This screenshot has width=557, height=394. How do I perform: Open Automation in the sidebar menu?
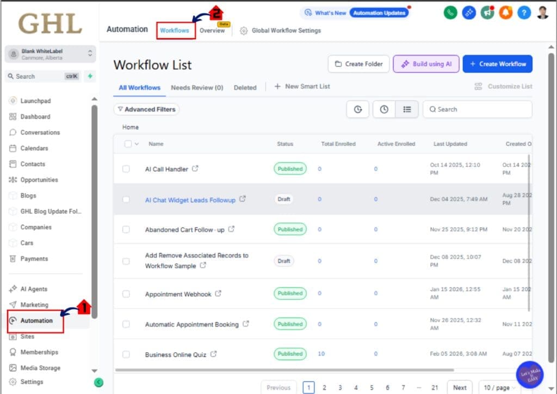(x=36, y=321)
